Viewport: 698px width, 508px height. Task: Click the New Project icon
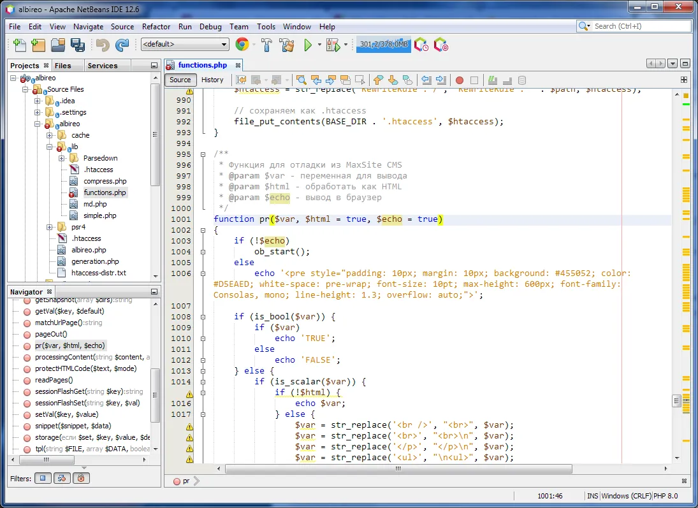click(x=38, y=45)
